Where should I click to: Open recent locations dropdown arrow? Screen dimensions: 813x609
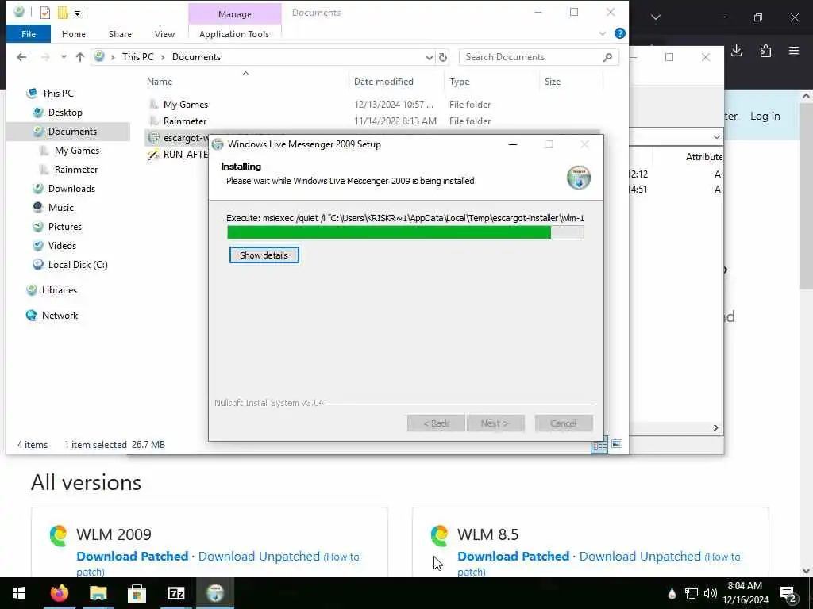pyautogui.click(x=64, y=57)
